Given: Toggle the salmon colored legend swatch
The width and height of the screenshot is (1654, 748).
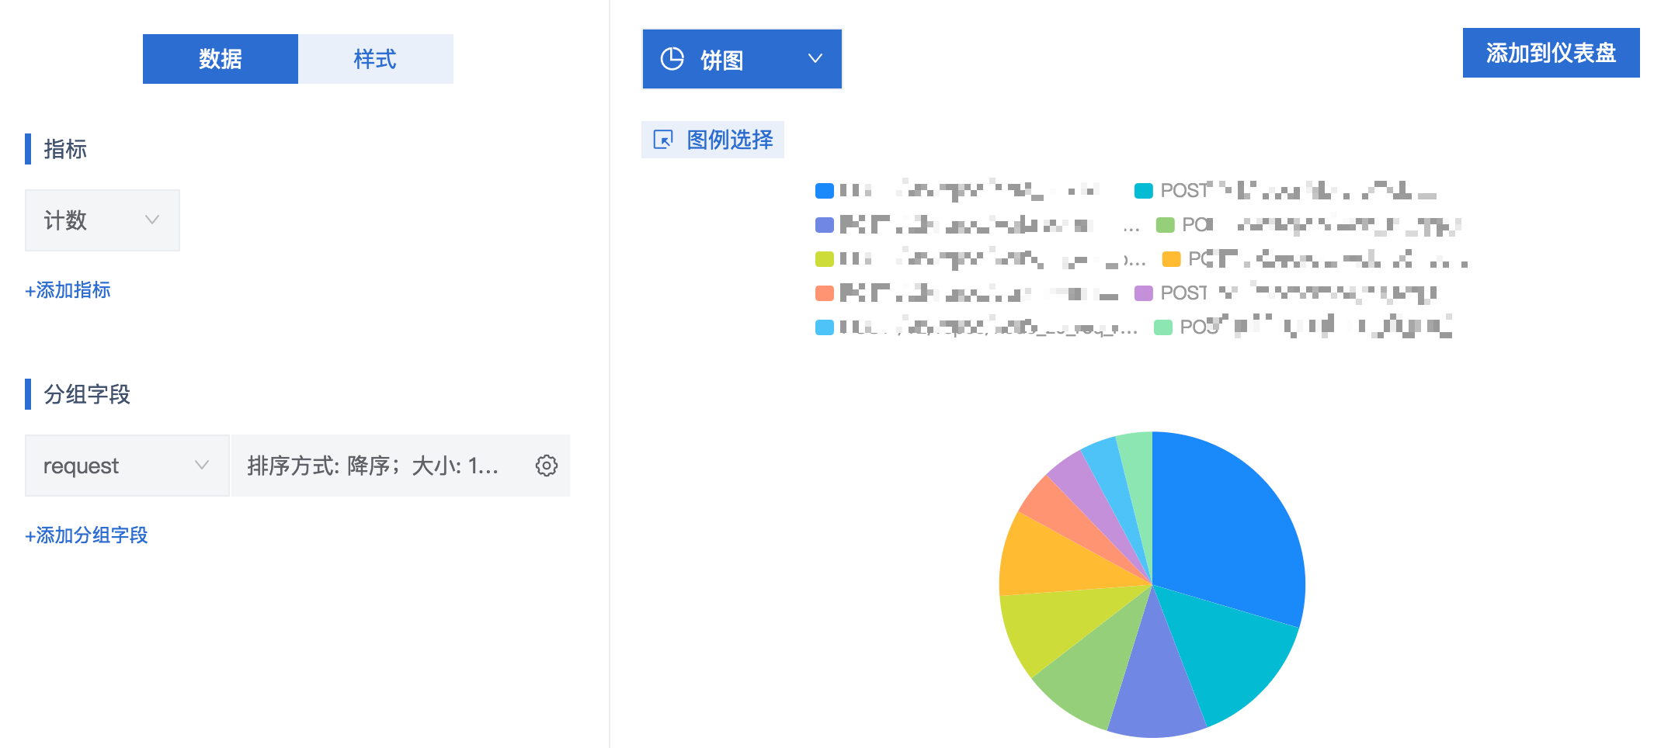Looking at the screenshot, I should pos(824,293).
